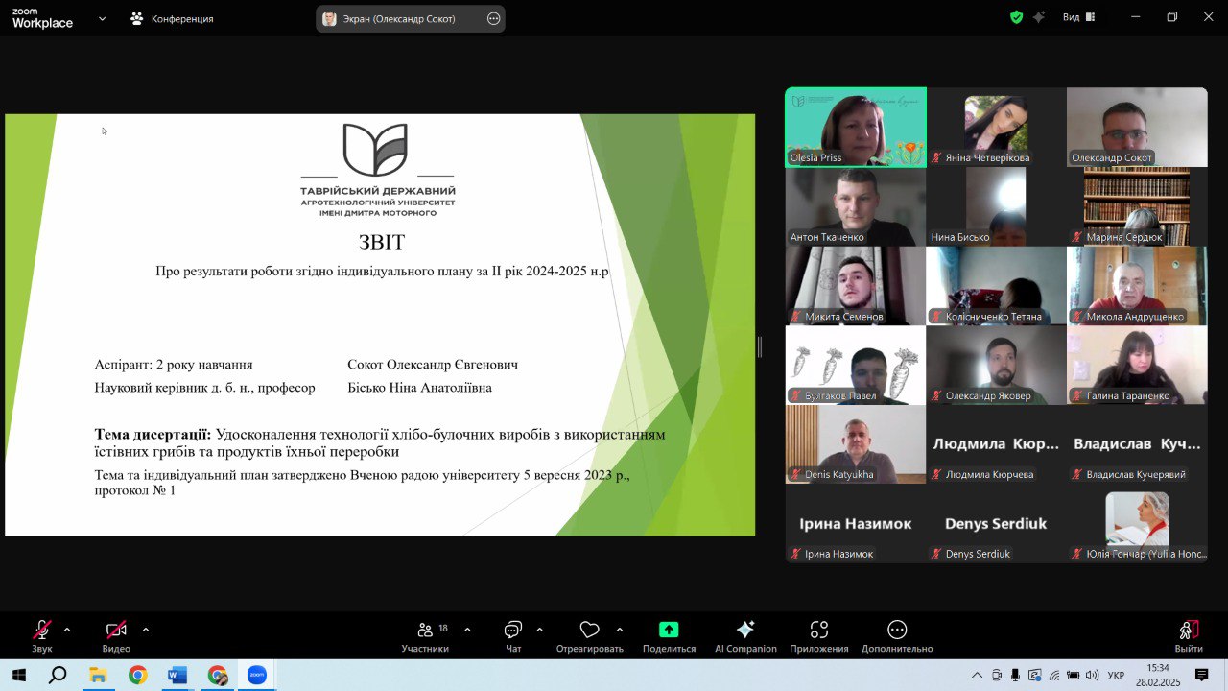Show hidden system tray icons
The image size is (1228, 691).
[x=977, y=676]
